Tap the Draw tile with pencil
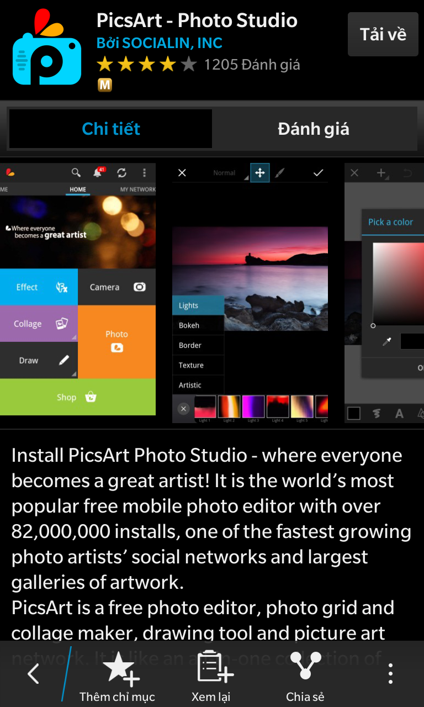 pos(39,360)
